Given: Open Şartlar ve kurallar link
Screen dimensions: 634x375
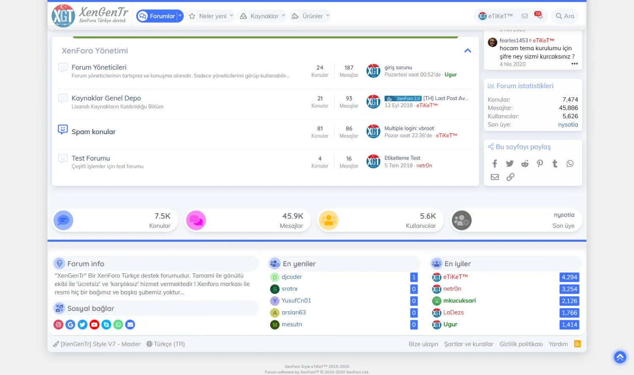Looking at the screenshot, I should [469, 344].
